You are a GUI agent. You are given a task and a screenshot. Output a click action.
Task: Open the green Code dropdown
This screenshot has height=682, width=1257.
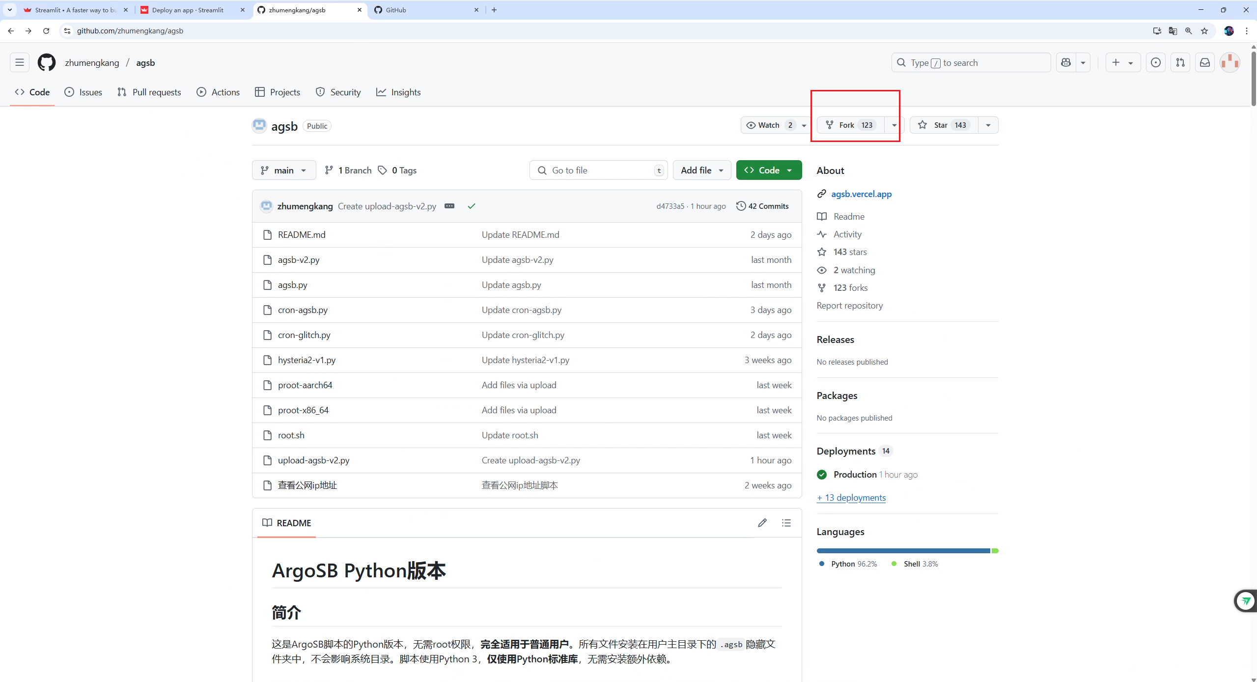click(x=769, y=170)
